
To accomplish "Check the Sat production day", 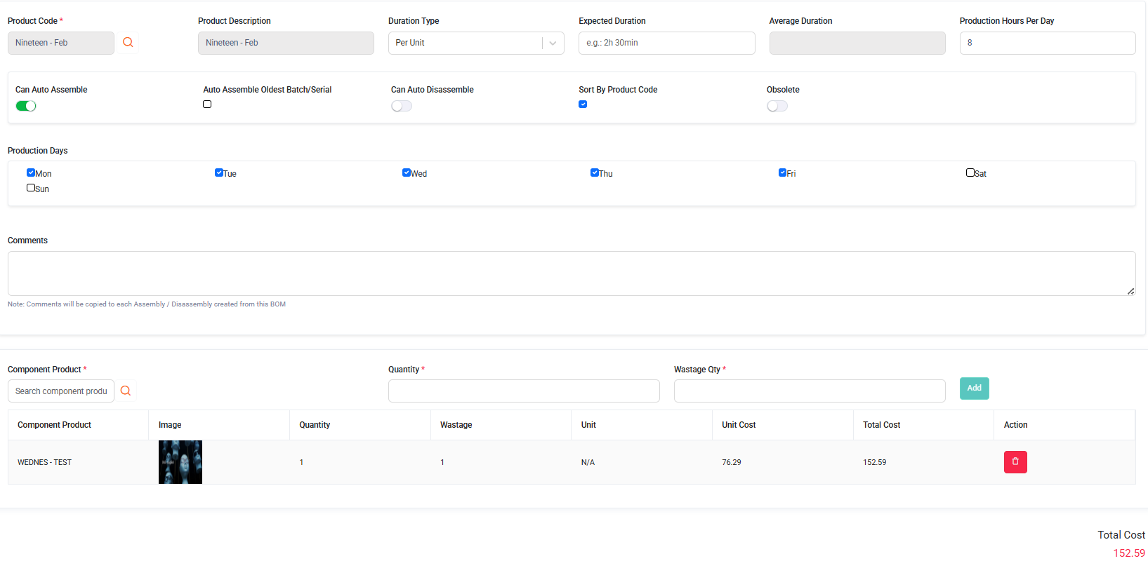I will (x=970, y=173).
